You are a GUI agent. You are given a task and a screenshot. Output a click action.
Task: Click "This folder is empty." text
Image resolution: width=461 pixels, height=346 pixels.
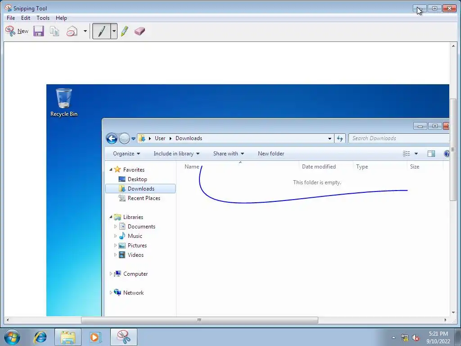(317, 182)
